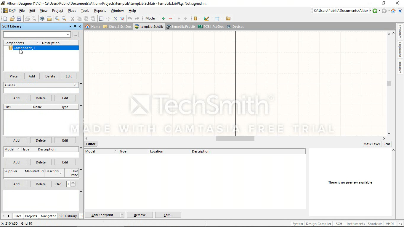
Task: Click the clear filter funnel icon
Action: [x=122, y=19]
